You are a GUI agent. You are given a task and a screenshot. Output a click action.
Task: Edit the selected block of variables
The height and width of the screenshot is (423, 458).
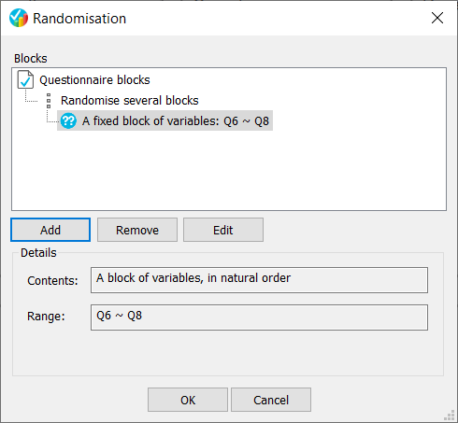(x=223, y=230)
